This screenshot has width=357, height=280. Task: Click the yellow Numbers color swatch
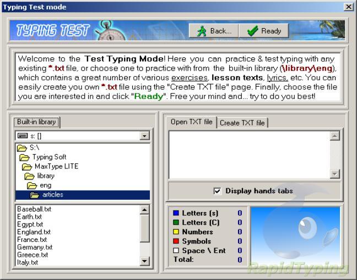pyautogui.click(x=176, y=232)
